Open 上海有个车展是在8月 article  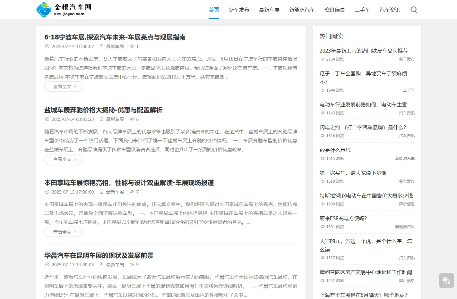tap(363, 295)
